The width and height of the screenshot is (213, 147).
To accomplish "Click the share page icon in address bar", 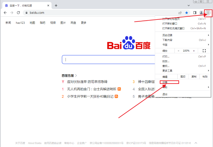I will pyautogui.click(x=180, y=13).
